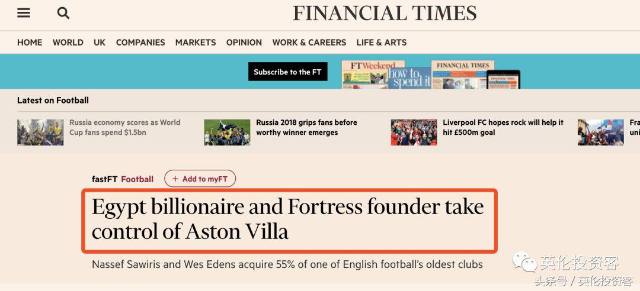Open the OPINION section
The image size is (640, 291).
pyautogui.click(x=244, y=43)
